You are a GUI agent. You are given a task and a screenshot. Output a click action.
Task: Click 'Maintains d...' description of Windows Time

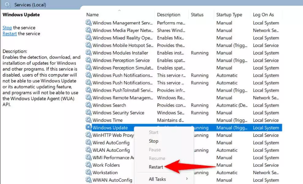pyautogui.click(x=170, y=120)
